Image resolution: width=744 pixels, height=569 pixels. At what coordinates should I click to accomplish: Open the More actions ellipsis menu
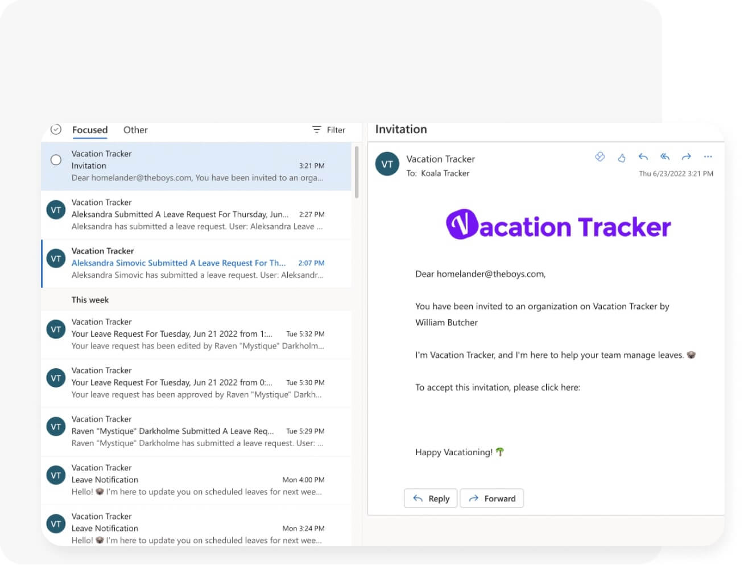[x=708, y=156]
